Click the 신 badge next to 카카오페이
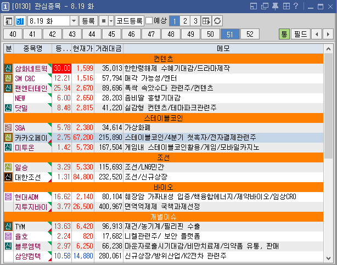The width and height of the screenshot is (337, 265). (8, 138)
